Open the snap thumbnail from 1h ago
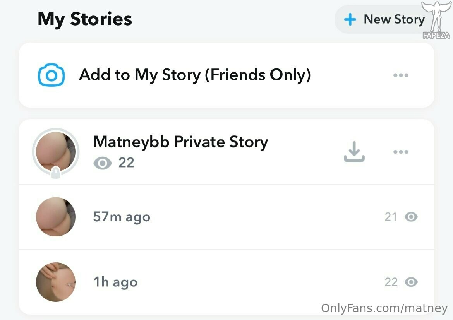This screenshot has width=453, height=320. (56, 282)
